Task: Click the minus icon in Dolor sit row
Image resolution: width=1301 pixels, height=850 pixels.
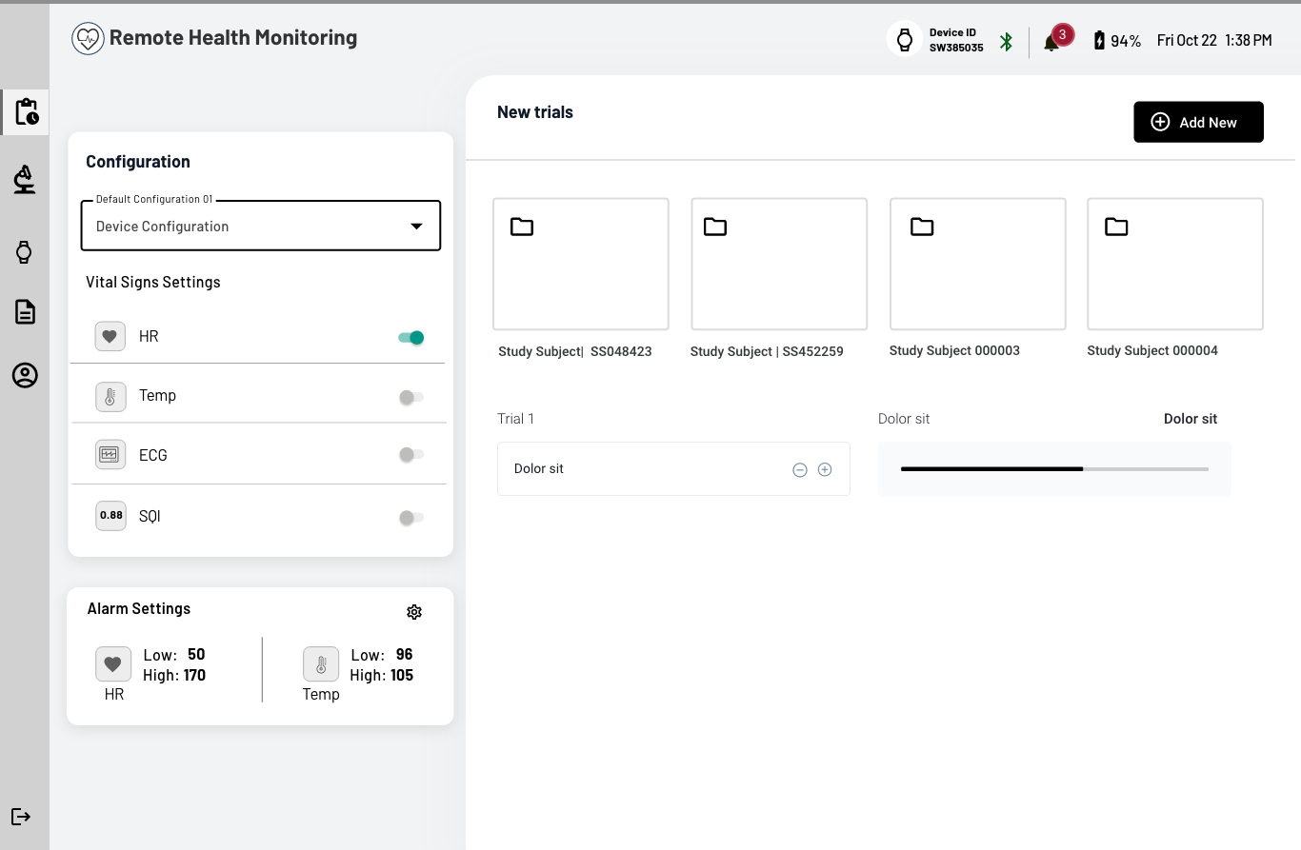Action: [800, 469]
